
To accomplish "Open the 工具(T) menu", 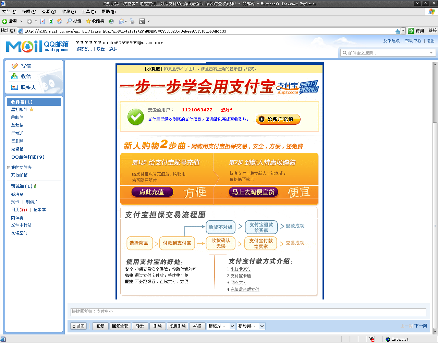I will [88, 12].
